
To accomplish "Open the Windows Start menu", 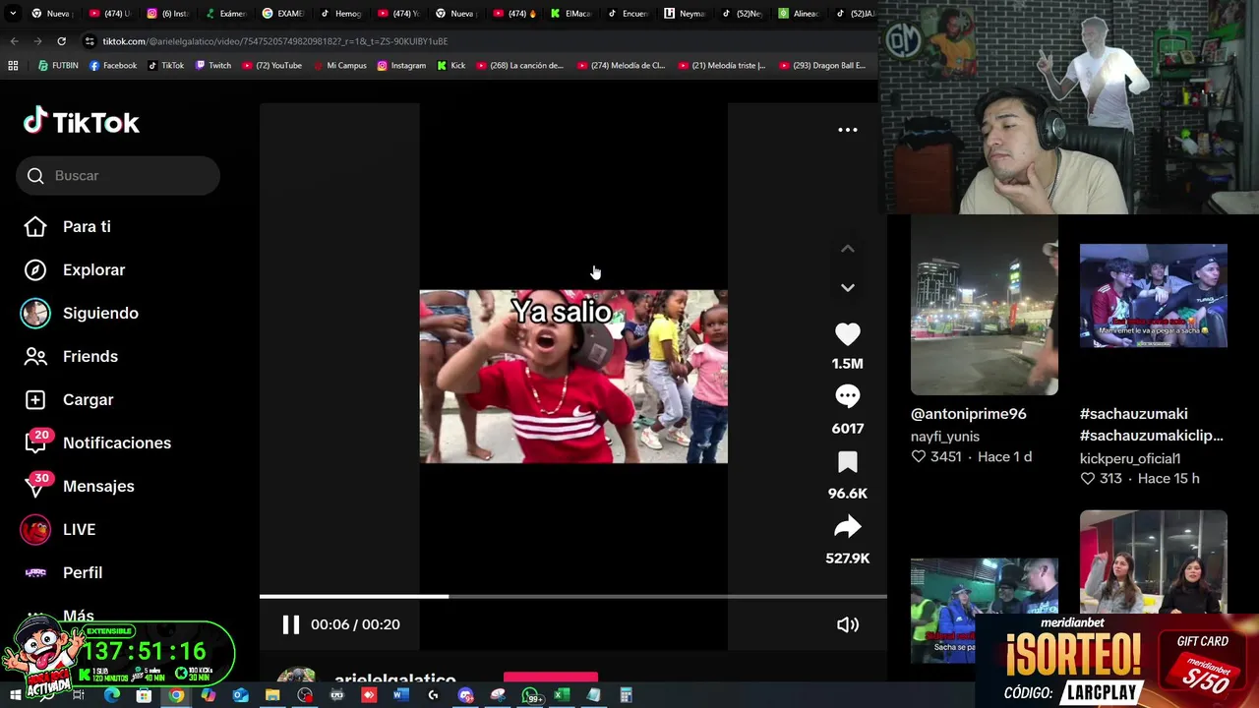I will click(15, 695).
